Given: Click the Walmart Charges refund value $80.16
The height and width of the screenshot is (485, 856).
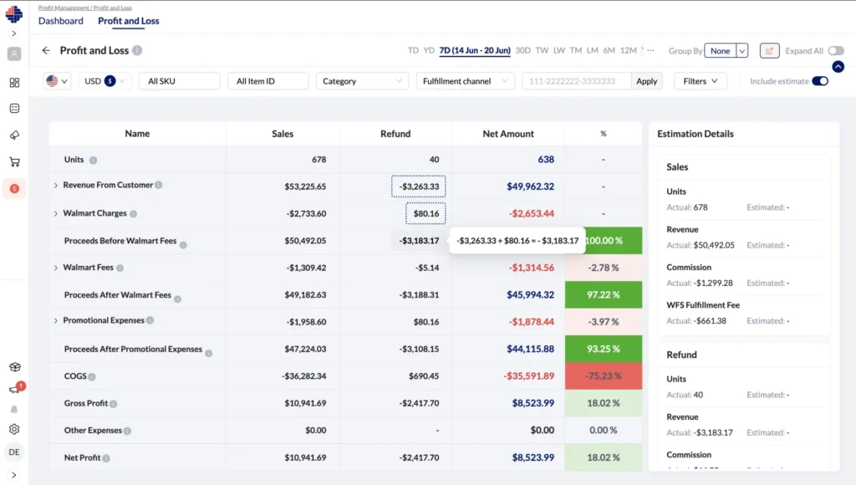Looking at the screenshot, I should [x=425, y=213].
